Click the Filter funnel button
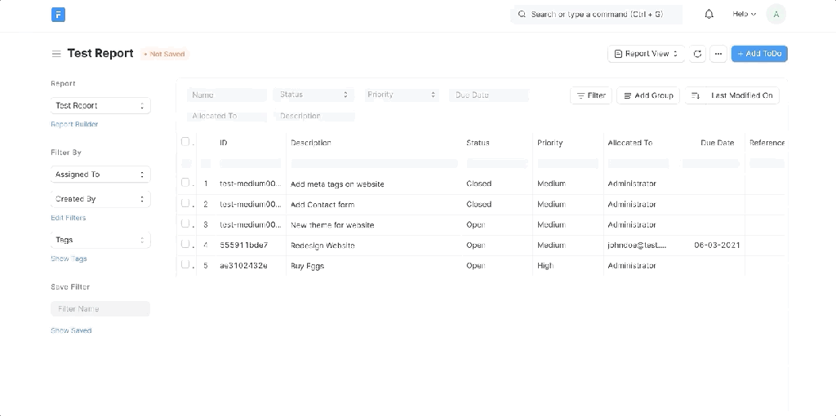The width and height of the screenshot is (836, 416). point(591,95)
